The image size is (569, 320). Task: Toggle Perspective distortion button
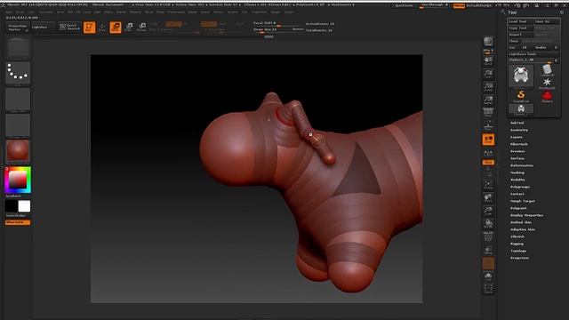(x=488, y=113)
